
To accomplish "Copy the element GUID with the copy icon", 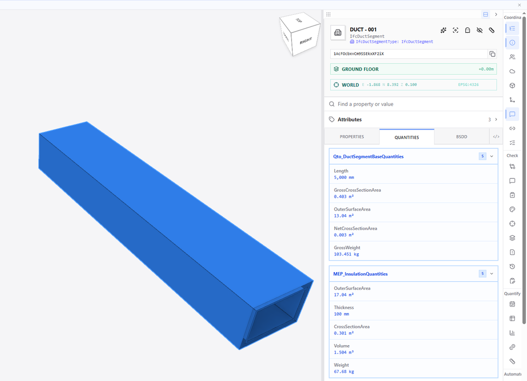I will point(492,54).
